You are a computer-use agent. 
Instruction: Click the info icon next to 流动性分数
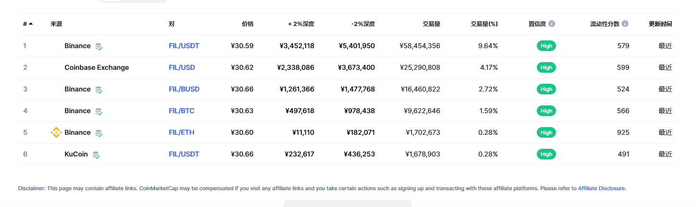click(x=625, y=24)
